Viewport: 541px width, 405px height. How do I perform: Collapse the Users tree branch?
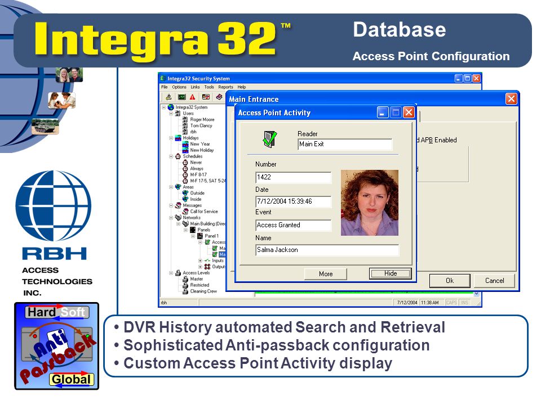(x=171, y=113)
